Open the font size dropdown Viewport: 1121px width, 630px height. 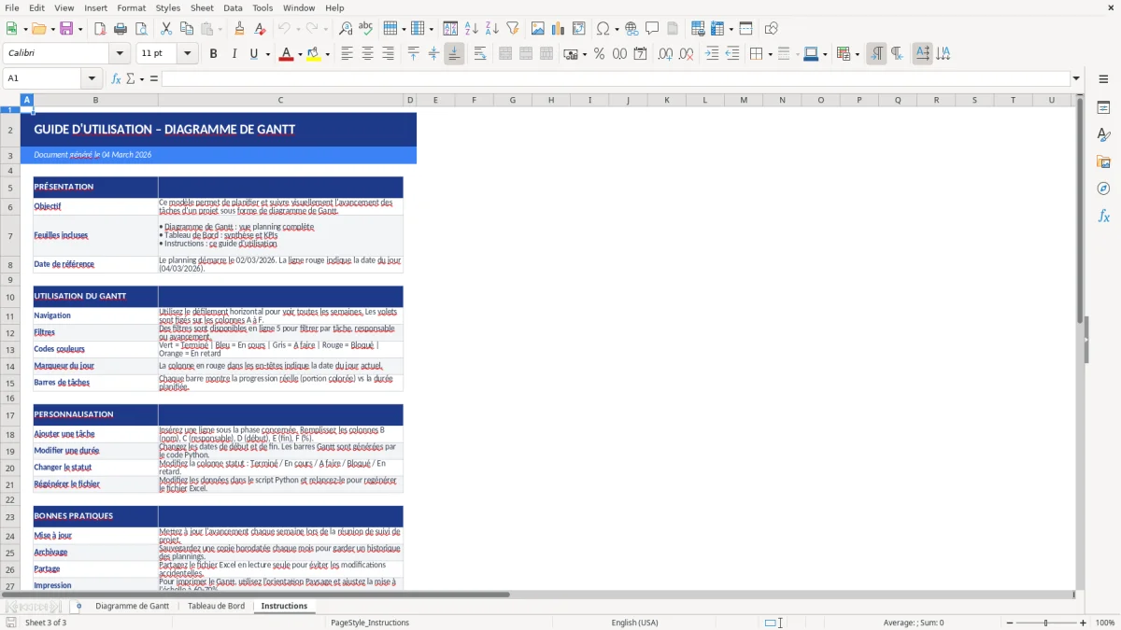click(x=186, y=53)
